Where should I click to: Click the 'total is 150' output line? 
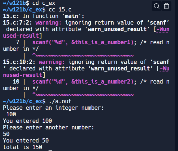pyautogui.click(x=23, y=147)
